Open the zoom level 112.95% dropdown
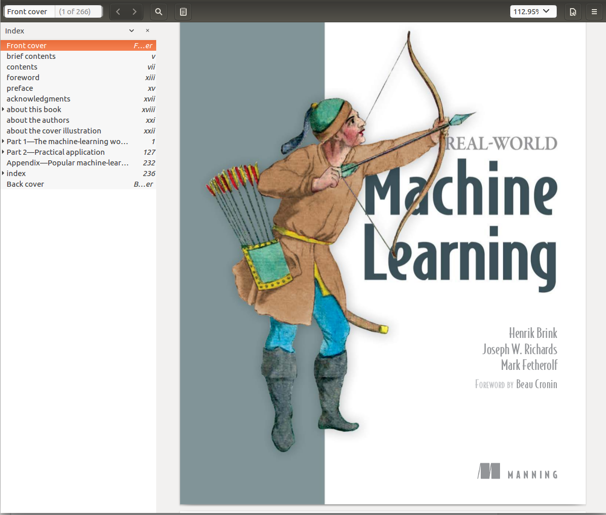606x515 pixels. (x=533, y=12)
